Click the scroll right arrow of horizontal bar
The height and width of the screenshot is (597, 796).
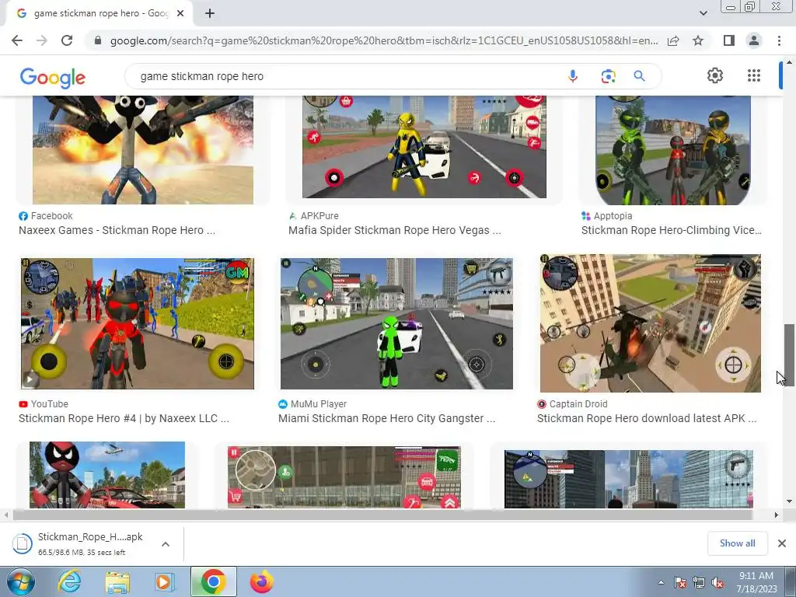click(x=776, y=515)
